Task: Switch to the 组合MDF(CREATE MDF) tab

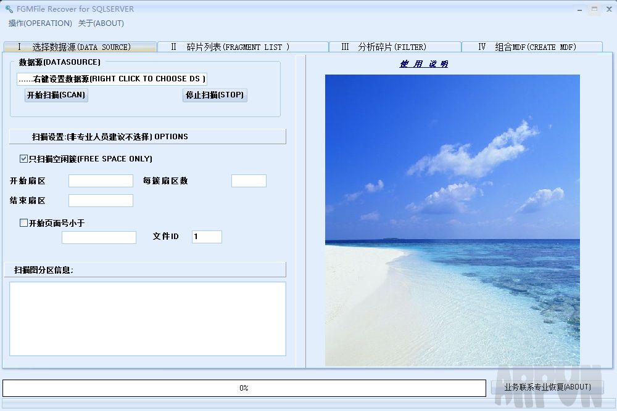Action: [532, 46]
